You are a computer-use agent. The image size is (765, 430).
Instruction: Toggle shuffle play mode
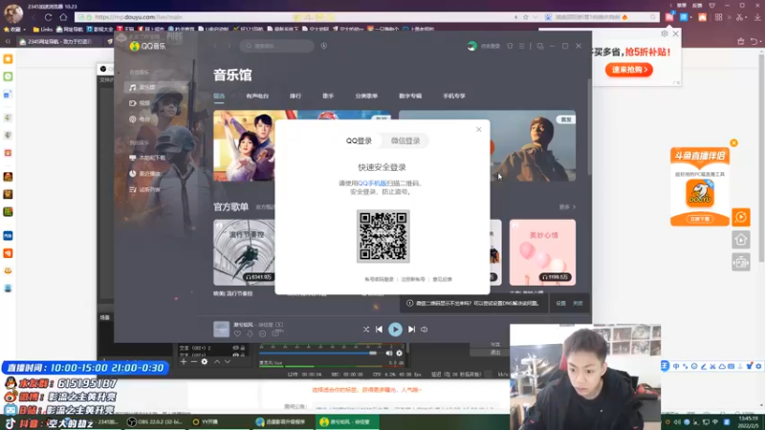(x=366, y=330)
